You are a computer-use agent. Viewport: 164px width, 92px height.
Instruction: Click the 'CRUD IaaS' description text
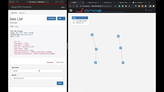tap(13, 23)
